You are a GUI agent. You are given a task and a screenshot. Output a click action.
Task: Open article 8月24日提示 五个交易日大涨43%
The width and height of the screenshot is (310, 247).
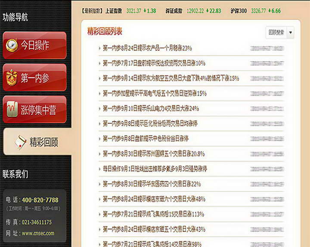point(154,229)
